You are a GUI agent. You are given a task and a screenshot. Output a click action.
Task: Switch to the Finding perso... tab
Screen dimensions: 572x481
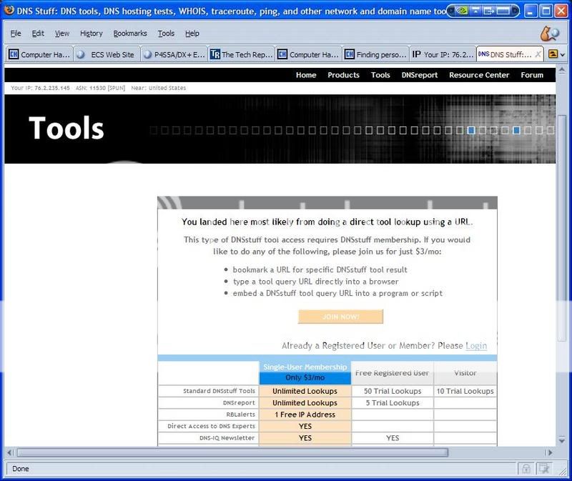373,54
